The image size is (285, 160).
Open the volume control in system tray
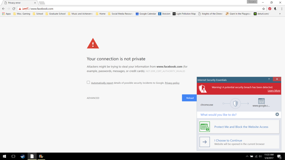(x=261, y=156)
